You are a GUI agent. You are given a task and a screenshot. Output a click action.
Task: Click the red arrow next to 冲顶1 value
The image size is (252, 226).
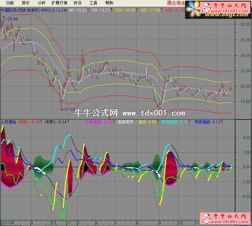click(41, 122)
